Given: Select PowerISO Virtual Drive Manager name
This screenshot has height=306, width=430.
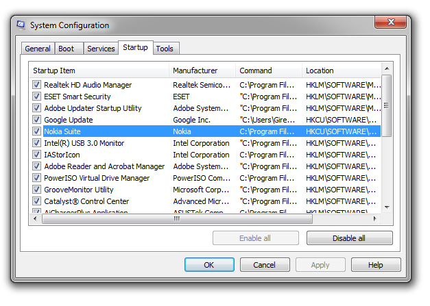Looking at the screenshot, I should [x=97, y=178].
